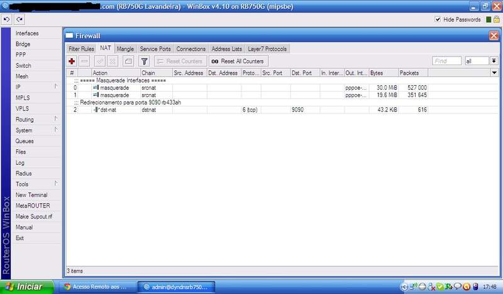
Task: Click the Find input field
Action: click(446, 61)
